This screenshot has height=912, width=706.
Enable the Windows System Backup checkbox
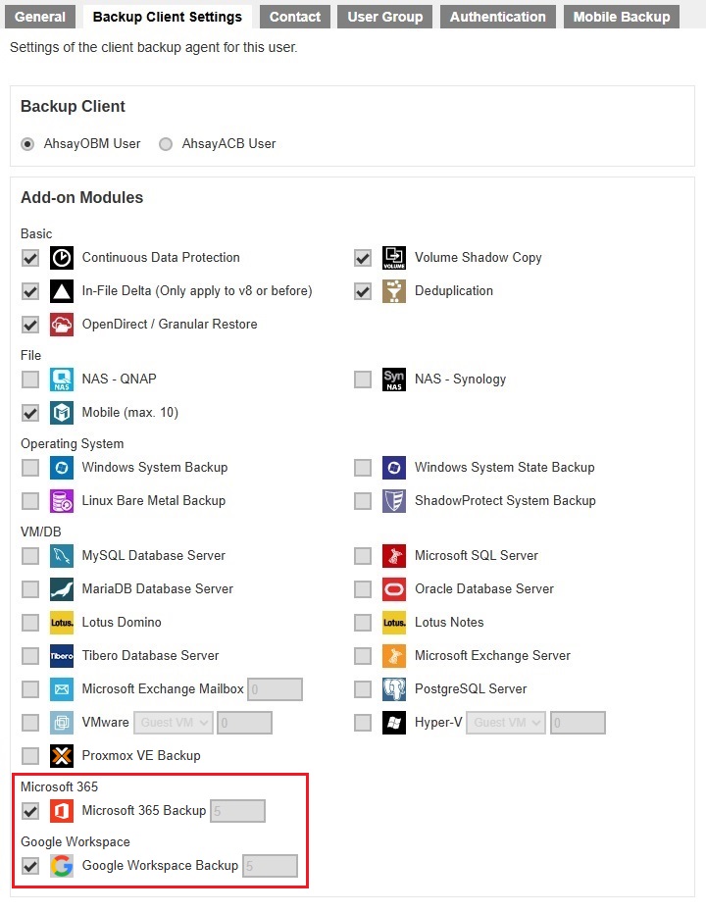click(x=30, y=468)
